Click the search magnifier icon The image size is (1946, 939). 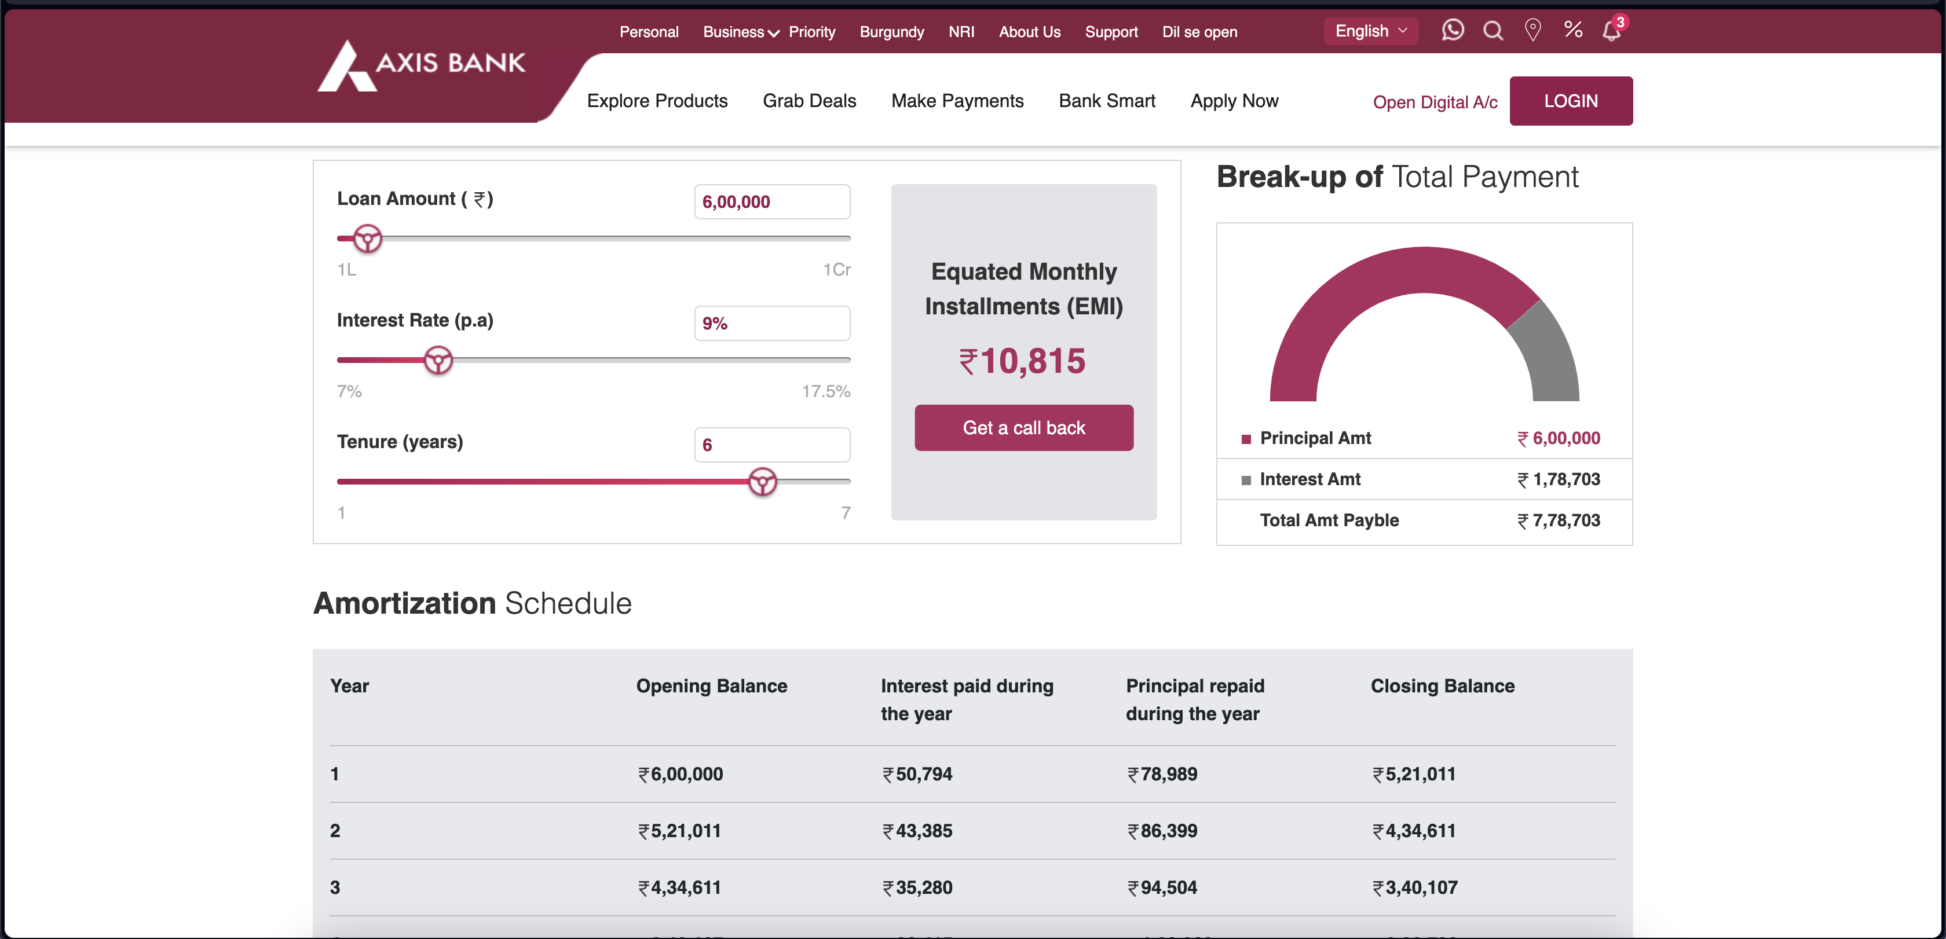pyautogui.click(x=1493, y=30)
